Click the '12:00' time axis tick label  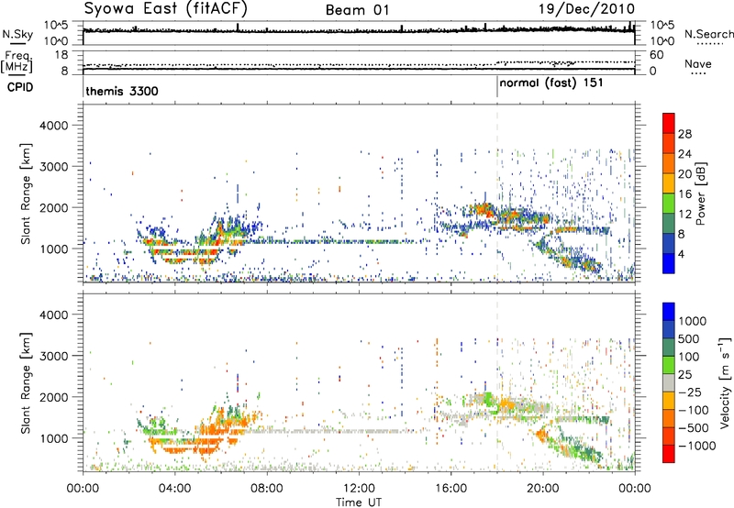[359, 489]
